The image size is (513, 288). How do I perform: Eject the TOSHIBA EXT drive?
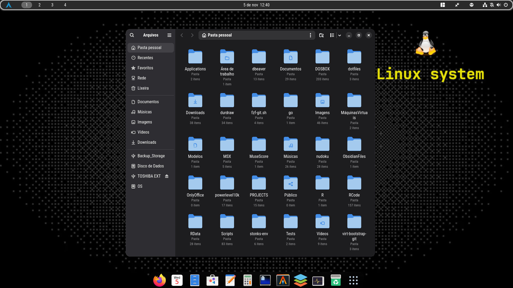tap(167, 176)
